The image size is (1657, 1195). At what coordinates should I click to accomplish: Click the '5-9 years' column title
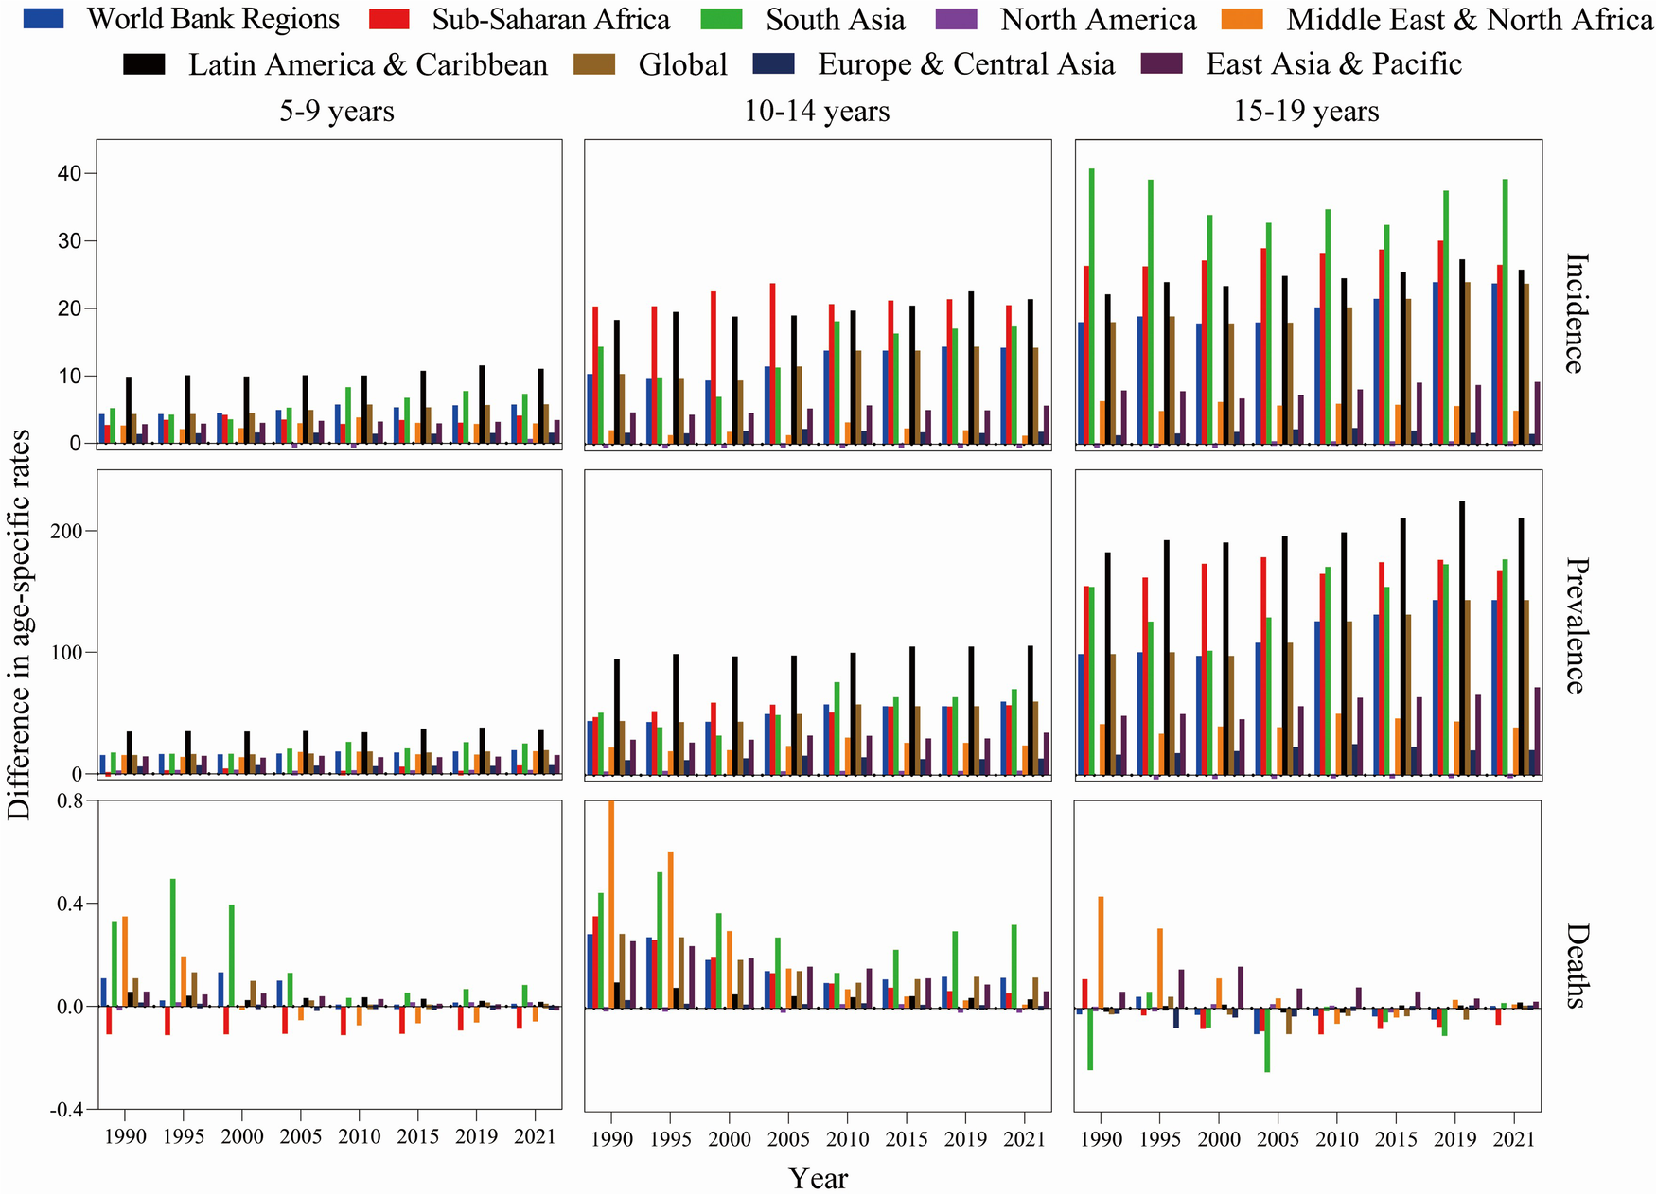pos(337,112)
